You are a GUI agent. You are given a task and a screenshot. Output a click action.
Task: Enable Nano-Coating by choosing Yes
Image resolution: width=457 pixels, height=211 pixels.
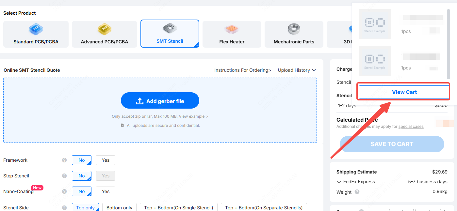click(x=106, y=191)
